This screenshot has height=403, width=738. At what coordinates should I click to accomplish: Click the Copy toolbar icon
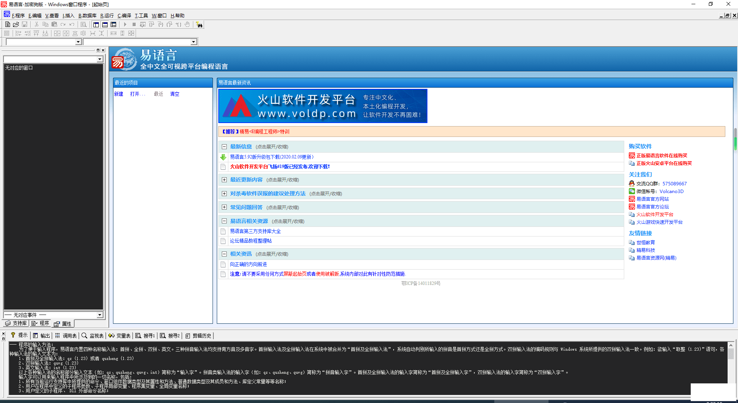(x=45, y=24)
